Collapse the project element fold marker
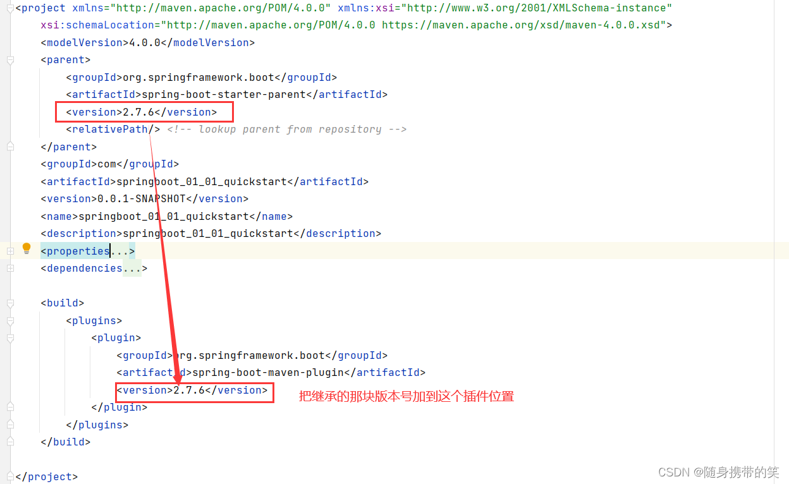The height and width of the screenshot is (484, 789). point(10,8)
